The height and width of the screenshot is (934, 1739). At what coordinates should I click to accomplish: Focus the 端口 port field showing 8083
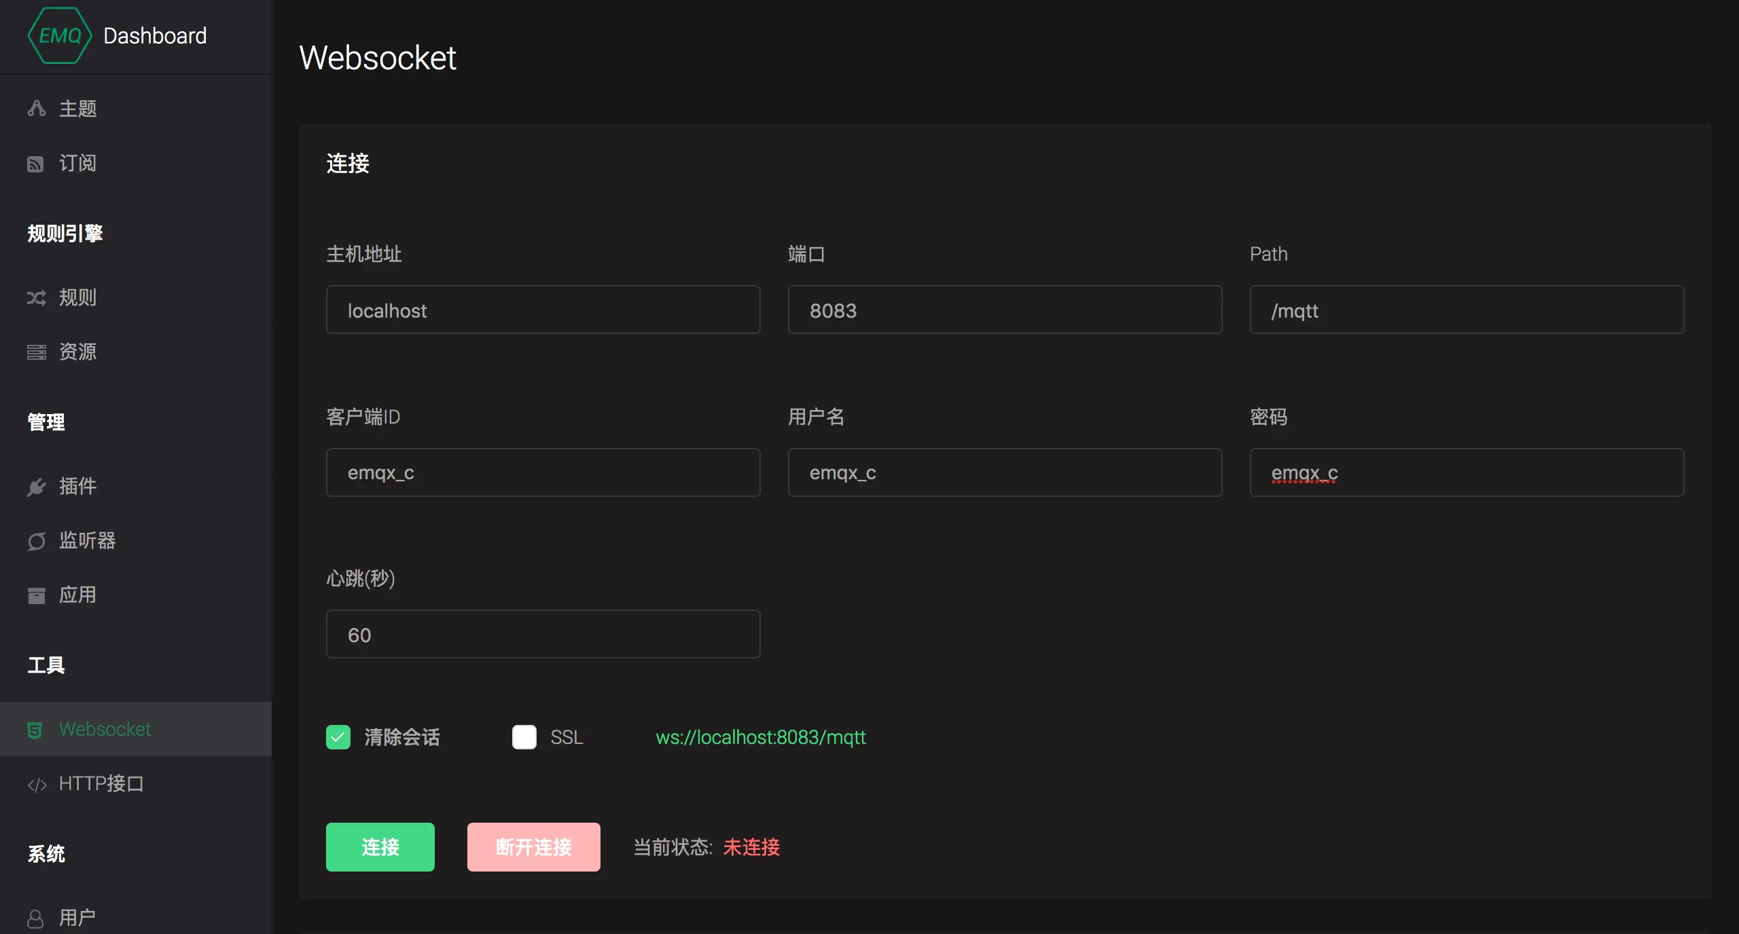point(1004,310)
